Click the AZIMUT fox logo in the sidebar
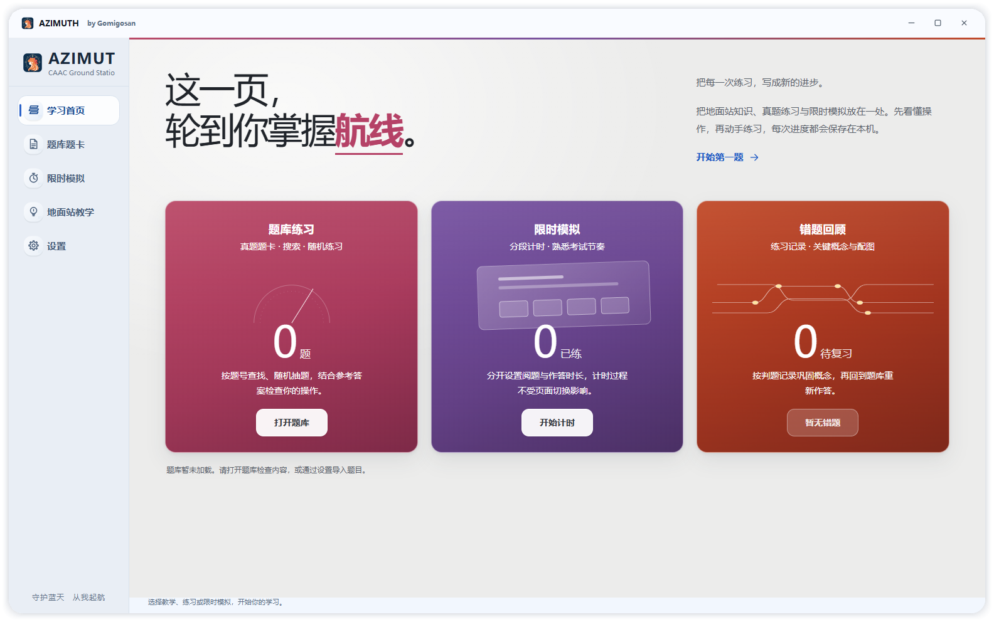994x622 pixels. point(33,63)
